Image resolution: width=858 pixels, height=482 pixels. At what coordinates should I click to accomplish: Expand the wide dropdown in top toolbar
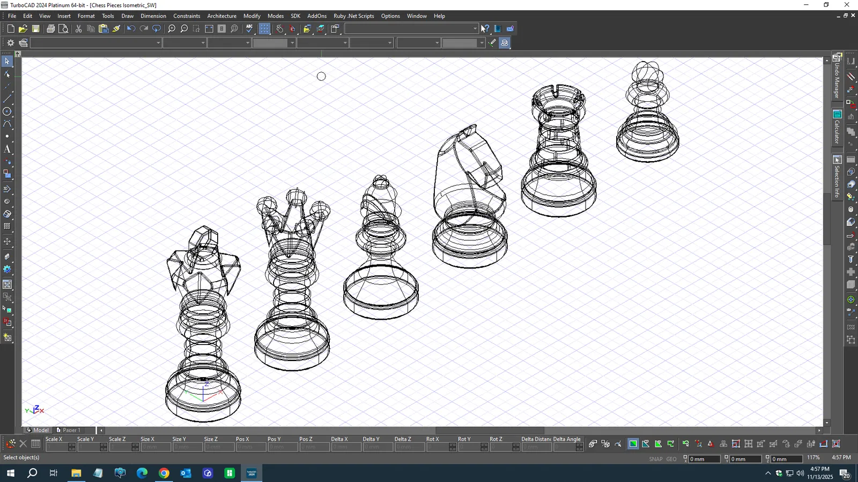tap(475, 29)
